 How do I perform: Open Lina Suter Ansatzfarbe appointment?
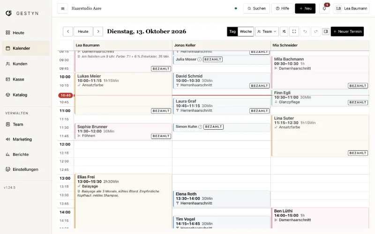(320, 136)
